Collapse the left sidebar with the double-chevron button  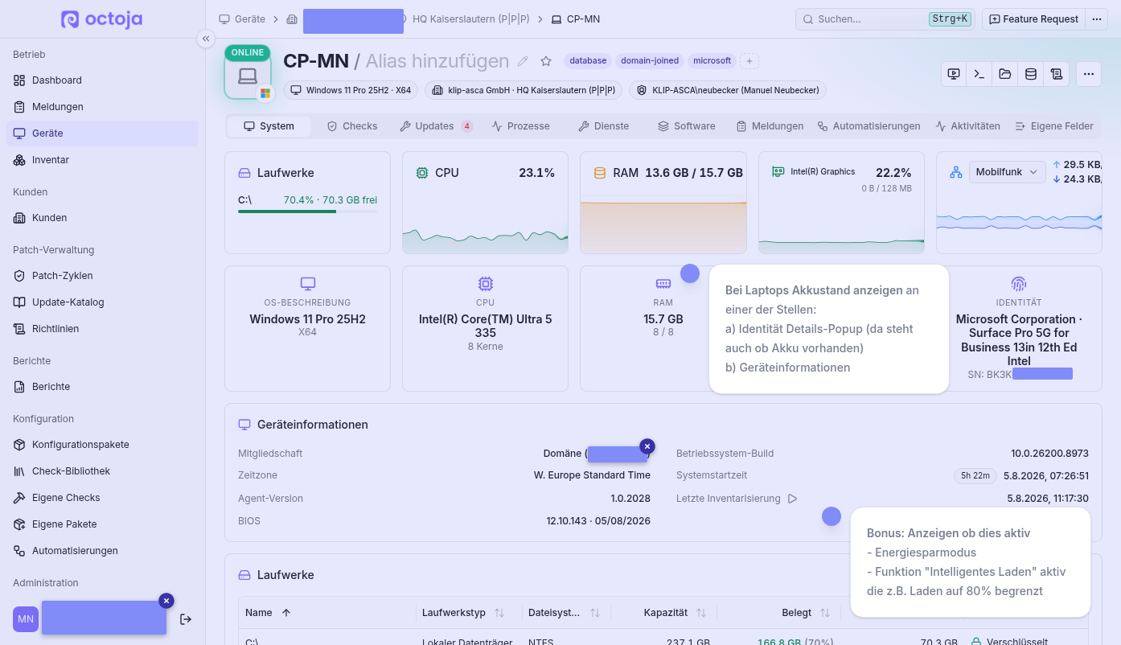coord(206,39)
